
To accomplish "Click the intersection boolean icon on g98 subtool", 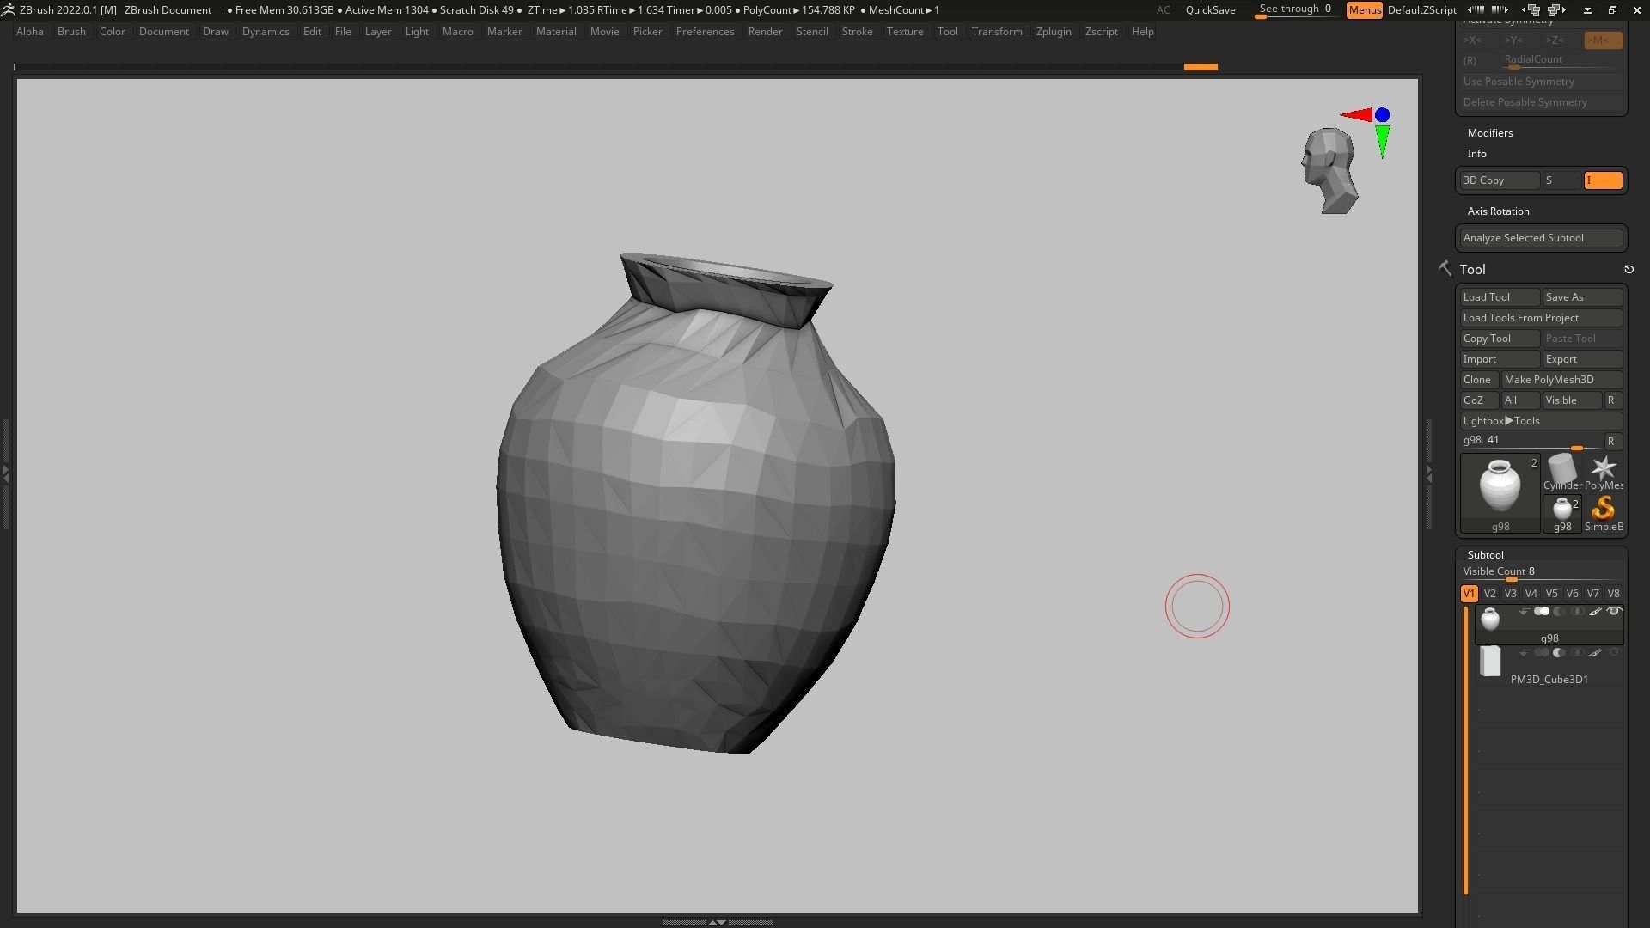I will click(1577, 612).
